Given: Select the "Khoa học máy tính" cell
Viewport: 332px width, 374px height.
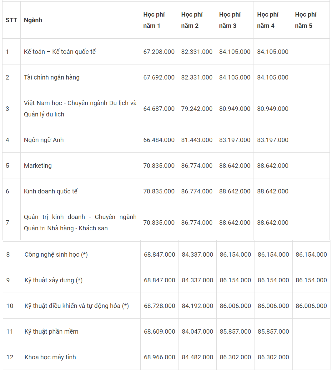Looking at the screenshot, I should 50,357.
